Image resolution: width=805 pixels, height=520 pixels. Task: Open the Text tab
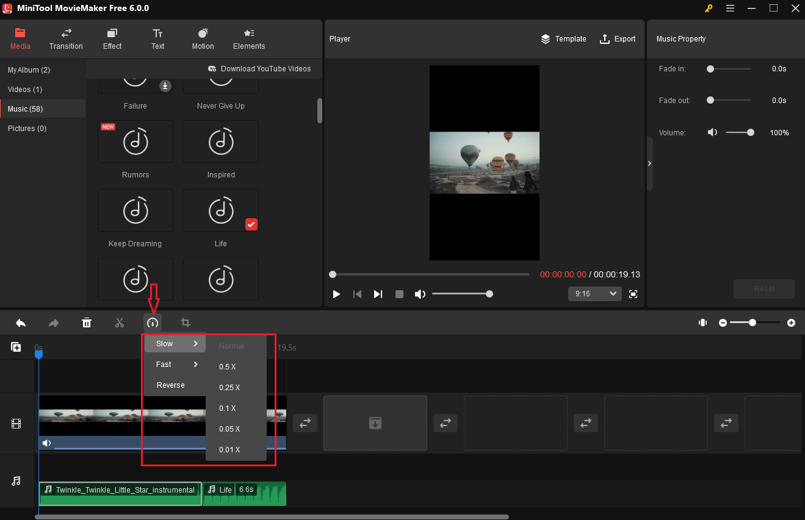click(157, 39)
